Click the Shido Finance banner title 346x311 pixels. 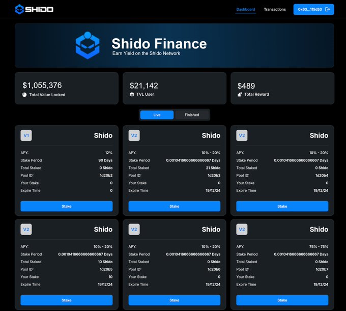point(159,43)
